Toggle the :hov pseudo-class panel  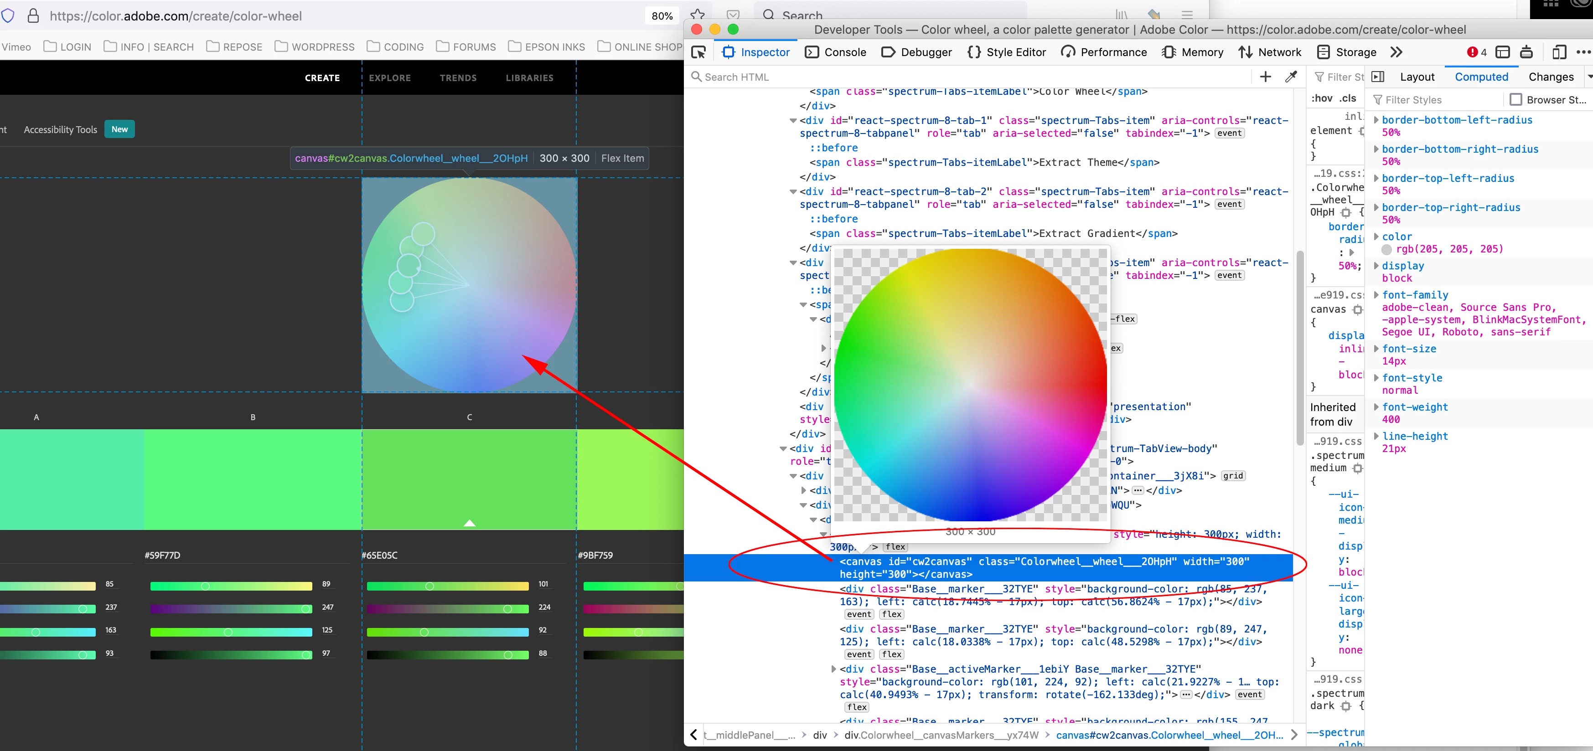click(1322, 98)
